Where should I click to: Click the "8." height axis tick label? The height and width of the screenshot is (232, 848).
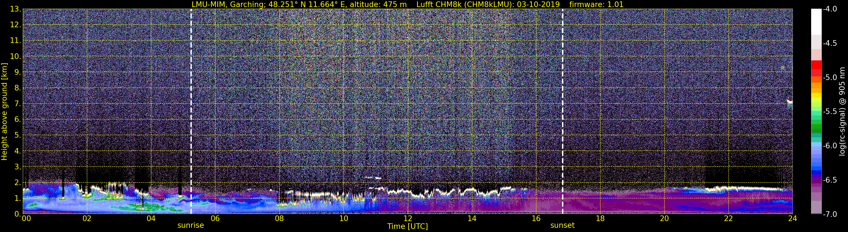pos(18,88)
